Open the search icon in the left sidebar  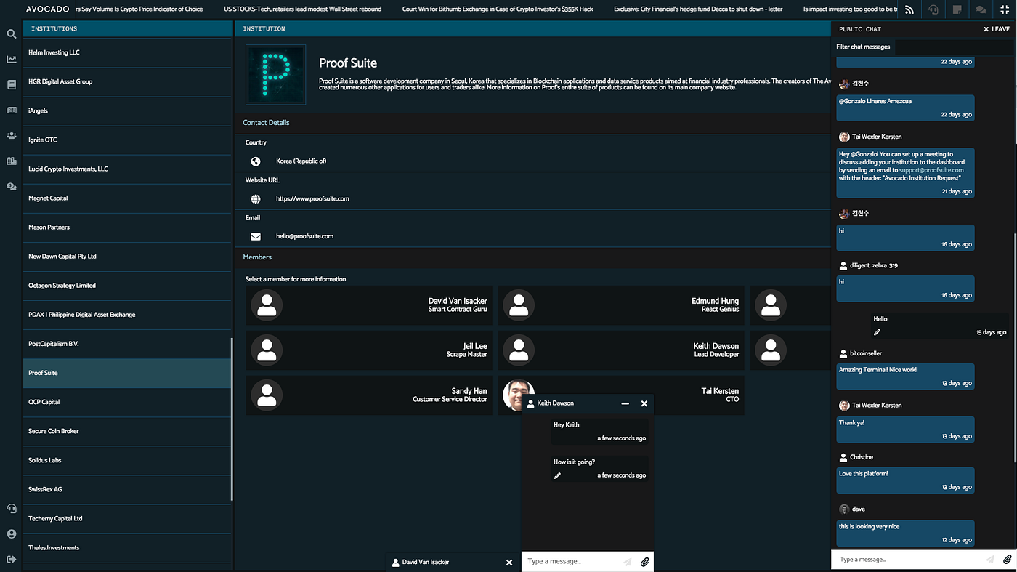point(12,34)
